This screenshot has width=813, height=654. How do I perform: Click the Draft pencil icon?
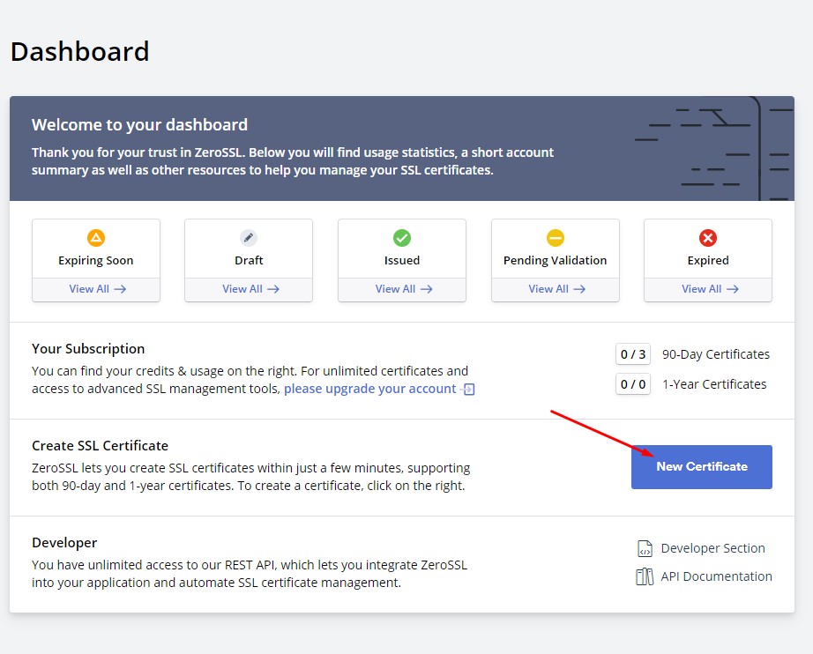pyautogui.click(x=249, y=238)
